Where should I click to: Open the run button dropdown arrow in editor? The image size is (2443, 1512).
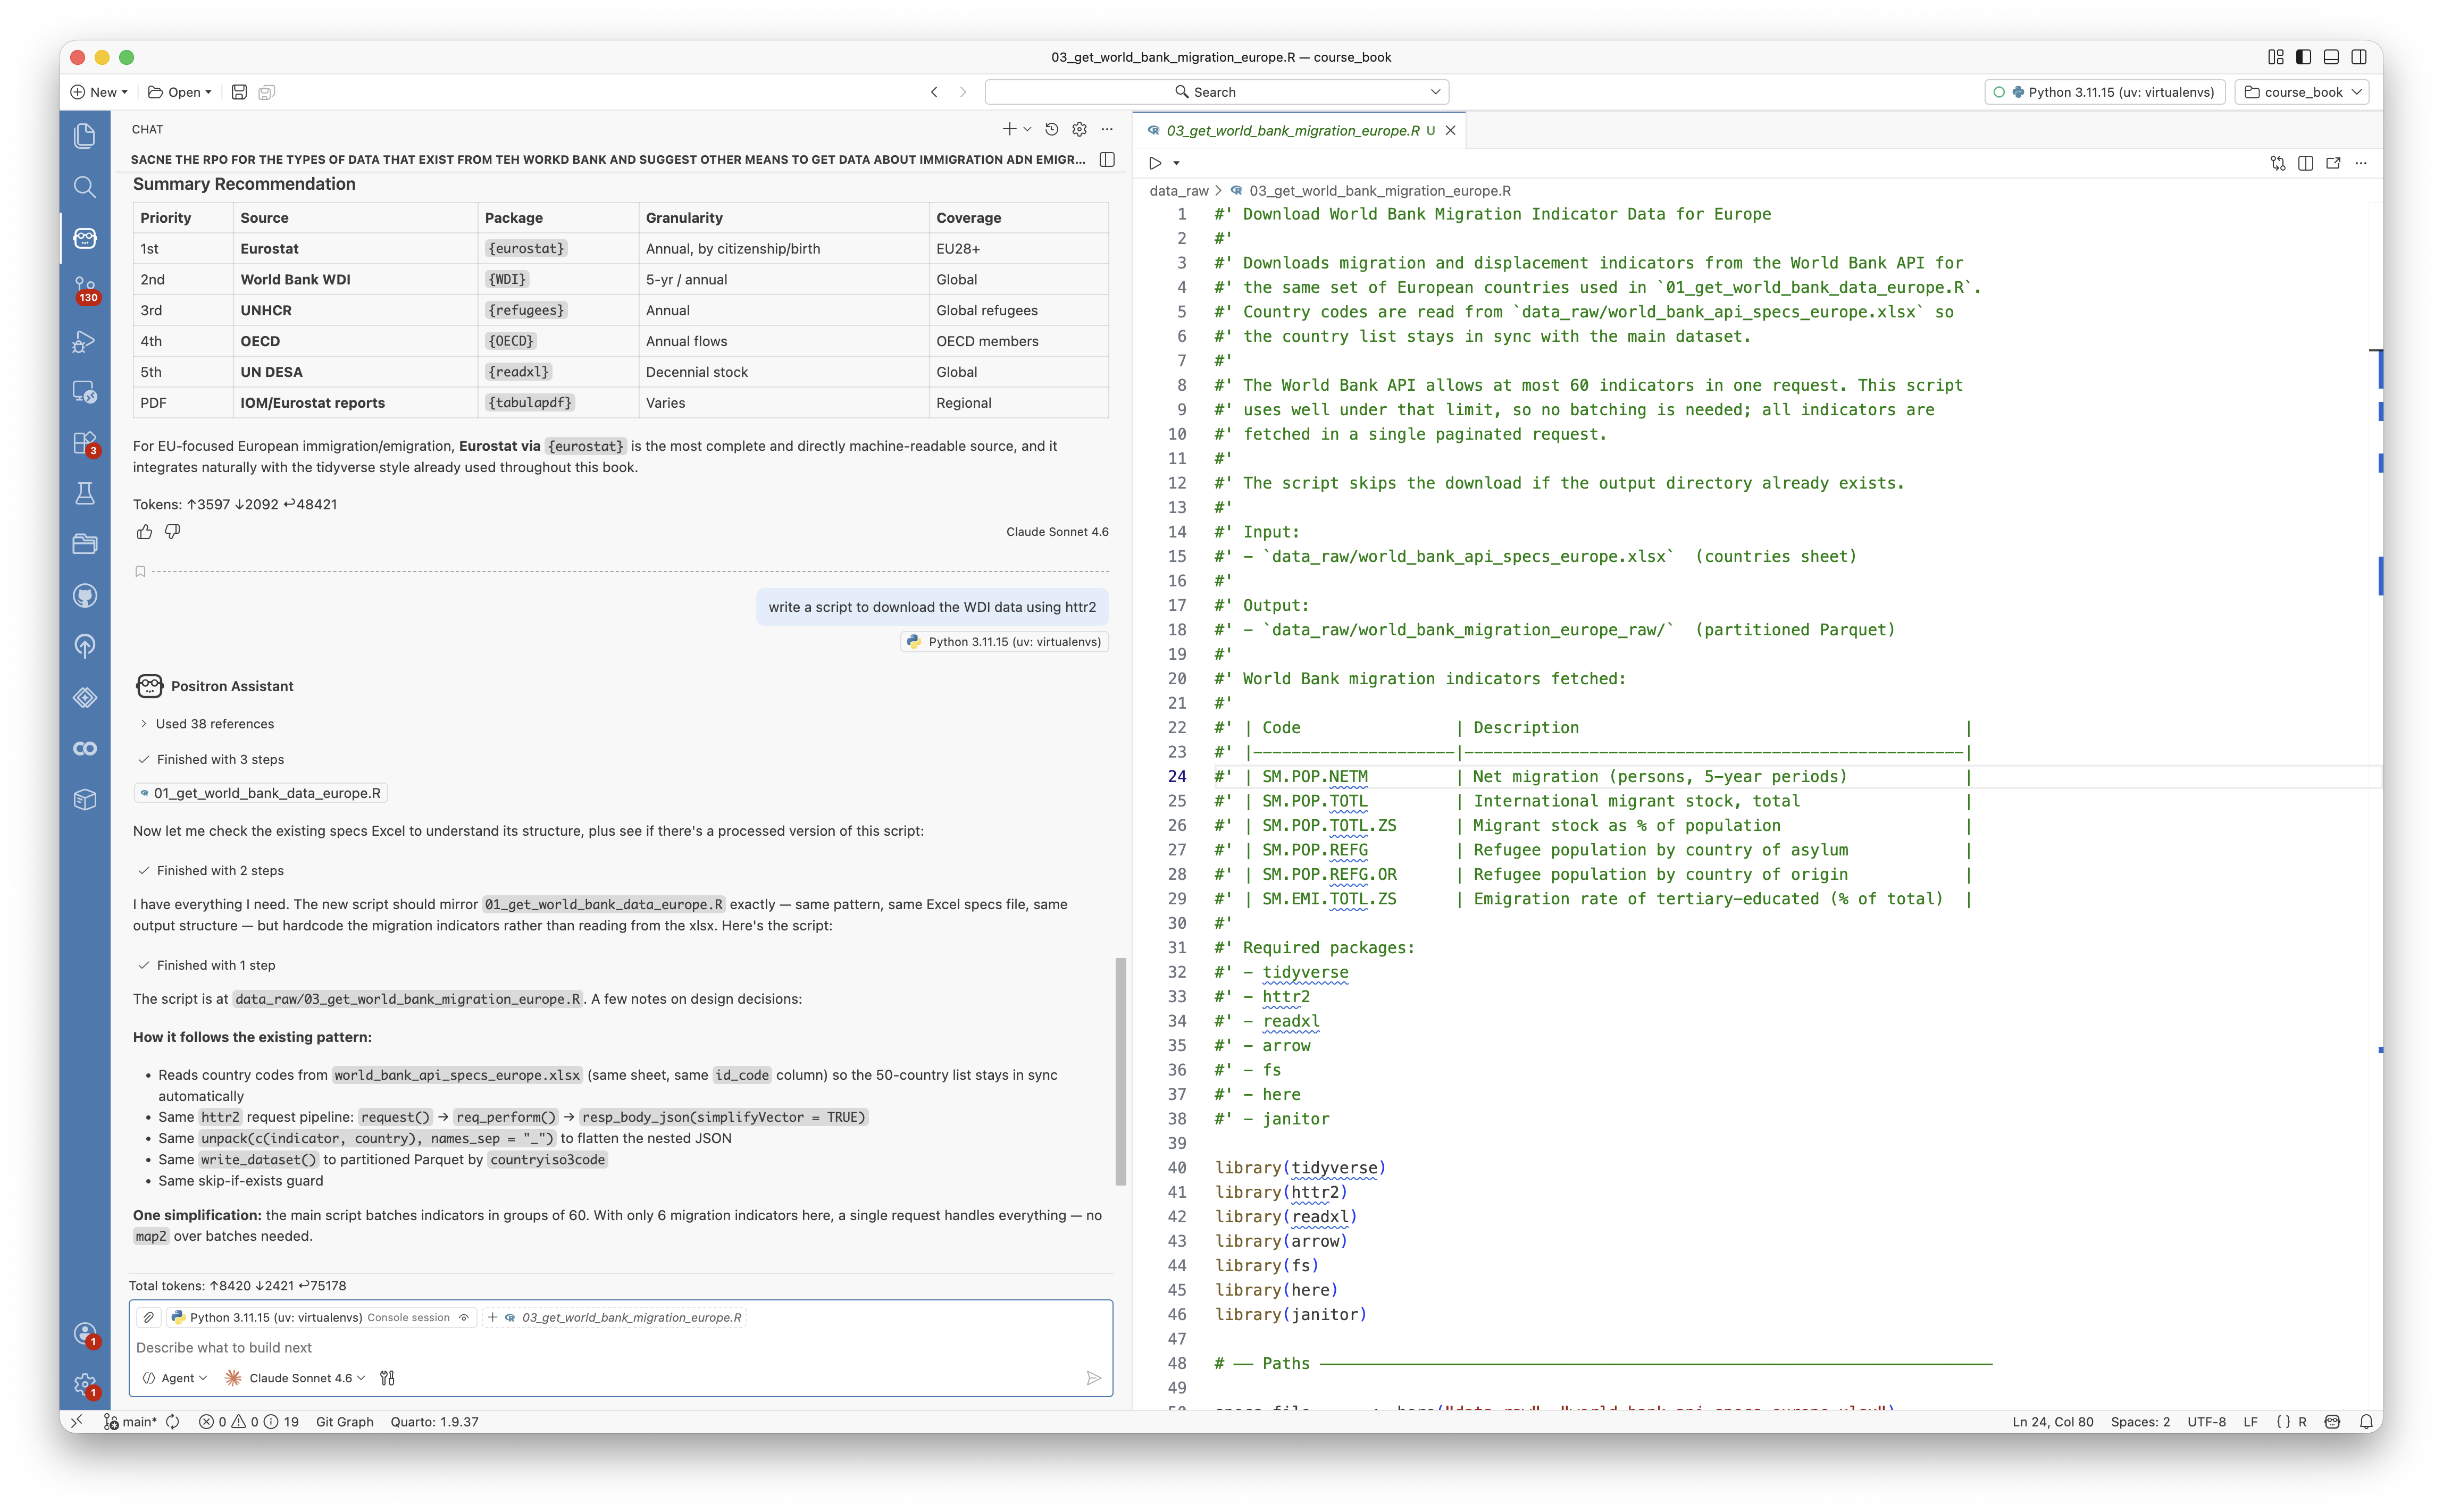coord(1177,163)
